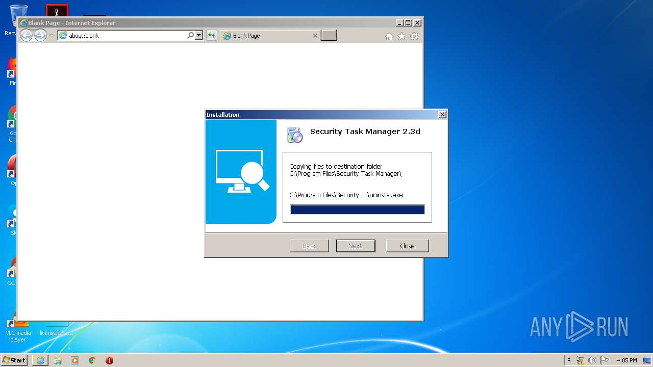Click the monitor with magnifier logo graphic
This screenshot has width=653, height=367.
[241, 171]
